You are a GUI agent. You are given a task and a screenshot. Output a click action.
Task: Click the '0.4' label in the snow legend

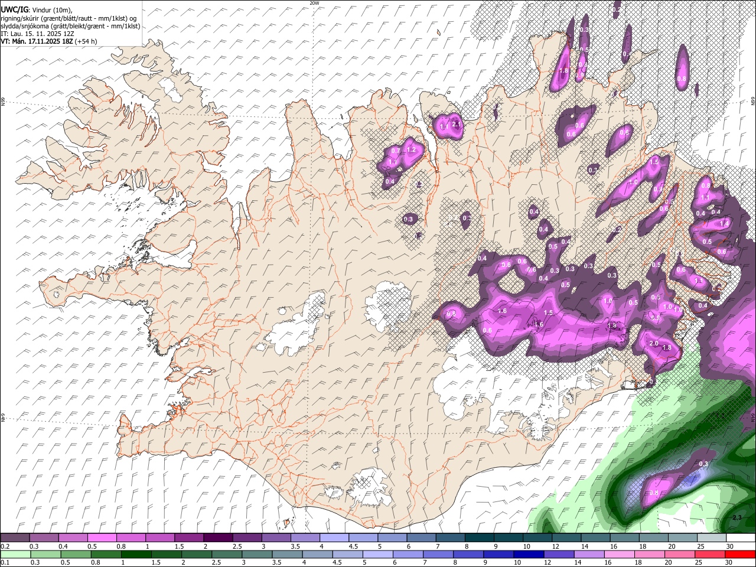tap(63, 546)
